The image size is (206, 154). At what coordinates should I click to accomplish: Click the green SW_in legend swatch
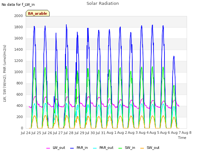click(120, 148)
